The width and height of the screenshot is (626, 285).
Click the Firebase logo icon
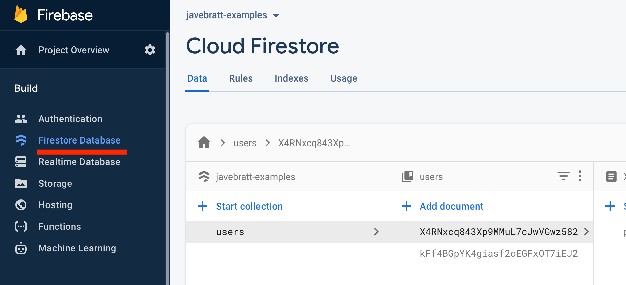[21, 15]
